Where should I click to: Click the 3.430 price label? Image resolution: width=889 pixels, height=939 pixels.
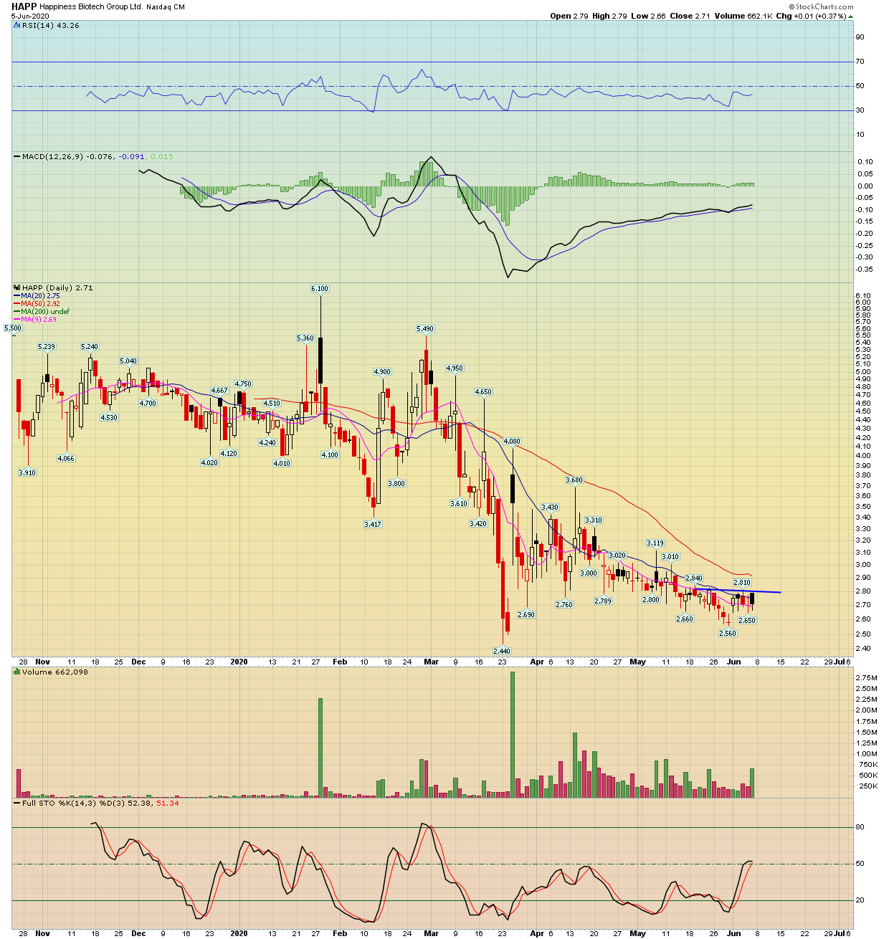tap(550, 507)
